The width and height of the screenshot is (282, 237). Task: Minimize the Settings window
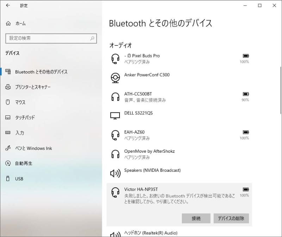(245, 6)
